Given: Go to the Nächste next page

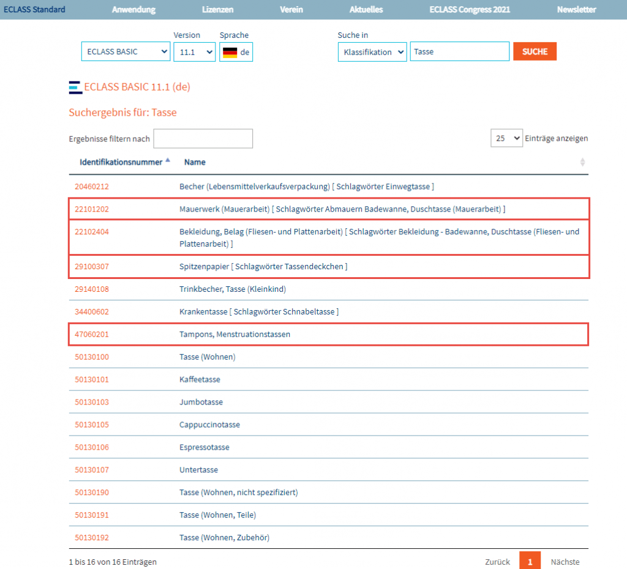Looking at the screenshot, I should [x=565, y=562].
